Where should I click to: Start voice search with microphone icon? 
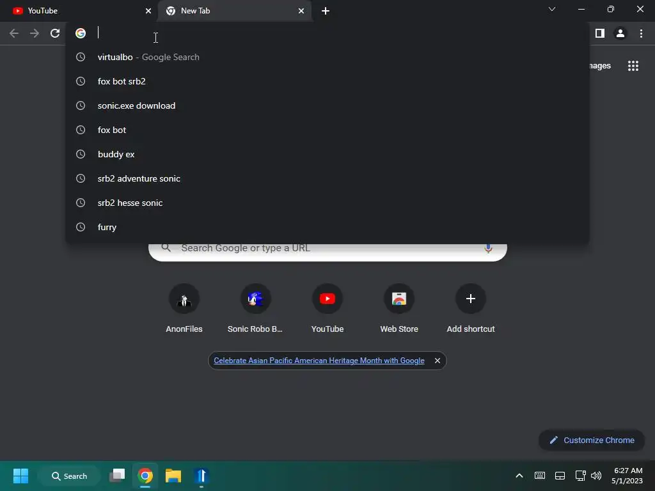pos(488,249)
